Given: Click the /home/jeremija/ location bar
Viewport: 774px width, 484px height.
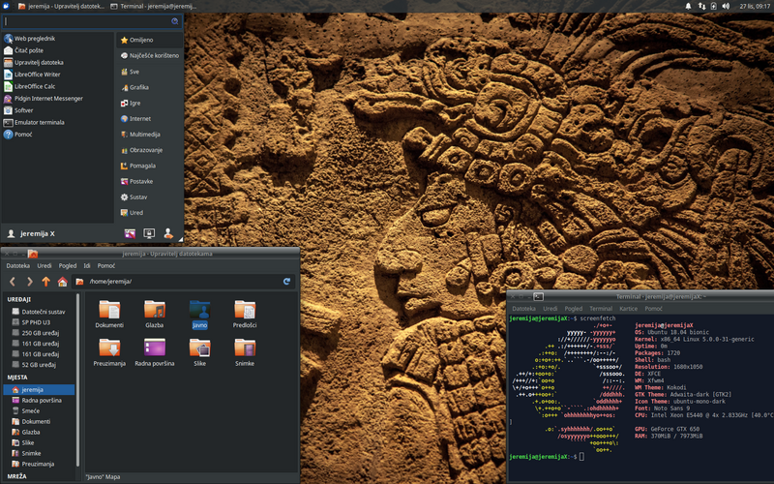Looking at the screenshot, I should pyautogui.click(x=183, y=282).
